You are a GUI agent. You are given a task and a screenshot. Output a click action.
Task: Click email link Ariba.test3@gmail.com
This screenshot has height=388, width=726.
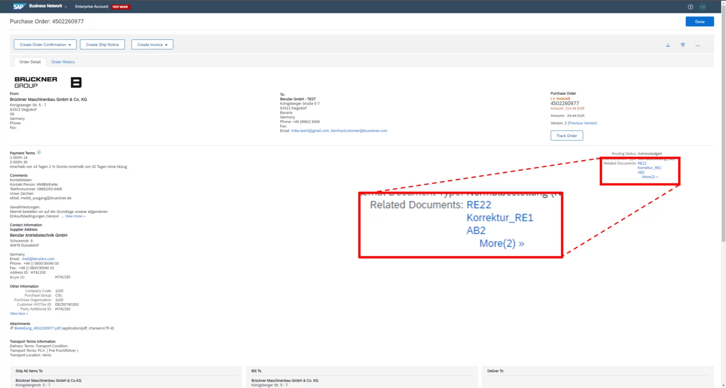[310, 131]
